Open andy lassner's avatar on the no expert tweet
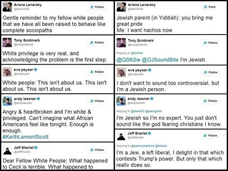Image resolution: width=228 pixels, height=171 pixels. [x=121, y=101]
